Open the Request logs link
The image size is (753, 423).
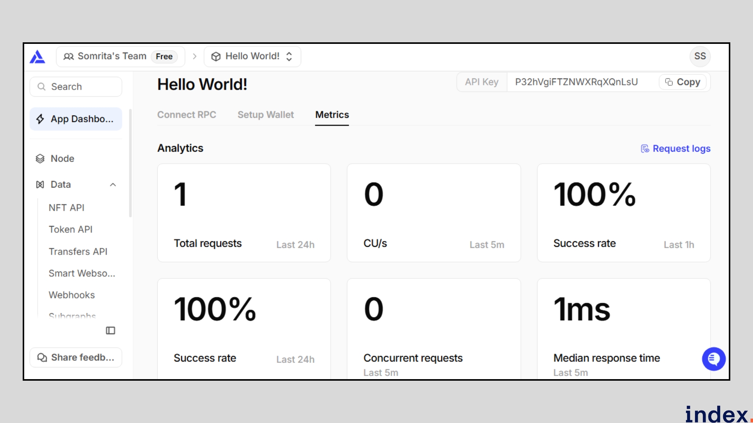pyautogui.click(x=681, y=149)
